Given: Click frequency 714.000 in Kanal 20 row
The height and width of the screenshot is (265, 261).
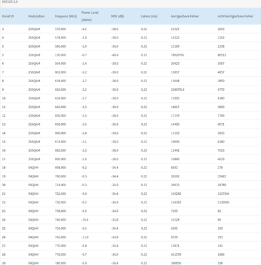Looking at the screenshot, I should point(60,185).
